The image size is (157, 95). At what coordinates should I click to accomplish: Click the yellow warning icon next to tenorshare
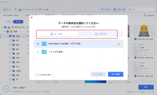click(x=119, y=44)
